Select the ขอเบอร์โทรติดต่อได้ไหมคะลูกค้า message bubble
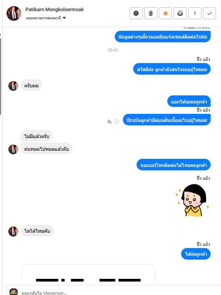This screenshot has height=295, width=221. [173, 165]
